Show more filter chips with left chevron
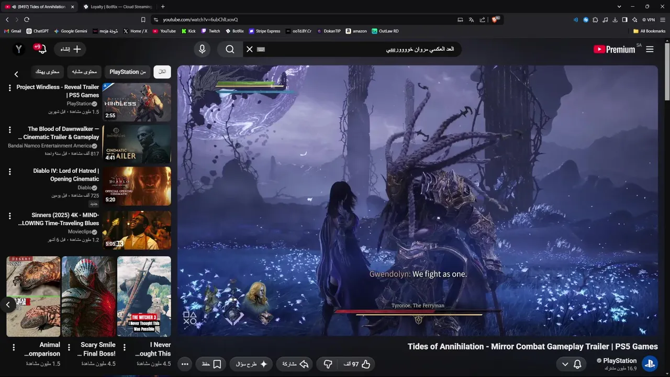670x377 pixels. click(x=16, y=74)
